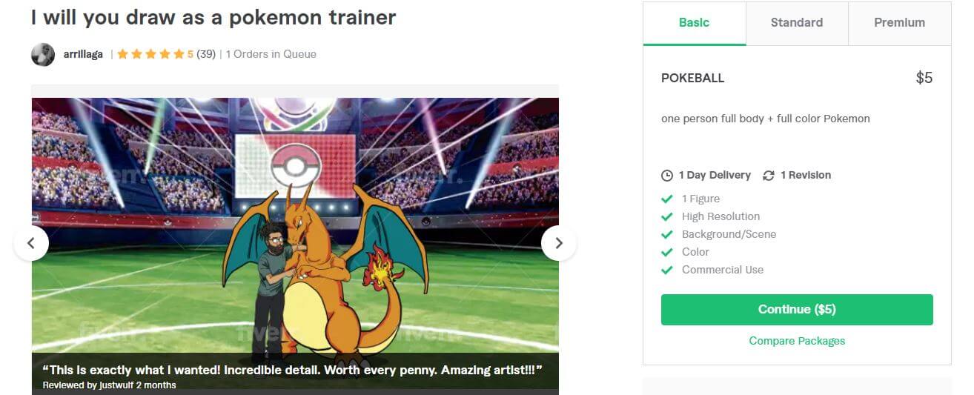Open the (39) reviews count
Image resolution: width=974 pixels, height=395 pixels.
point(206,54)
